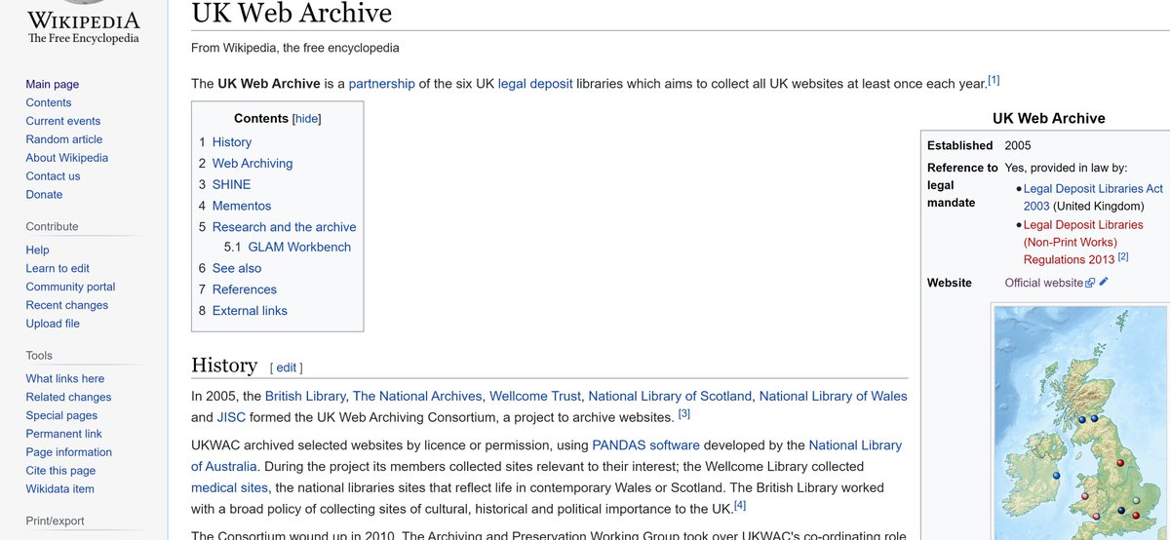This screenshot has height=540, width=1170.
Task: Open the Wikidata item
Action: click(x=60, y=489)
